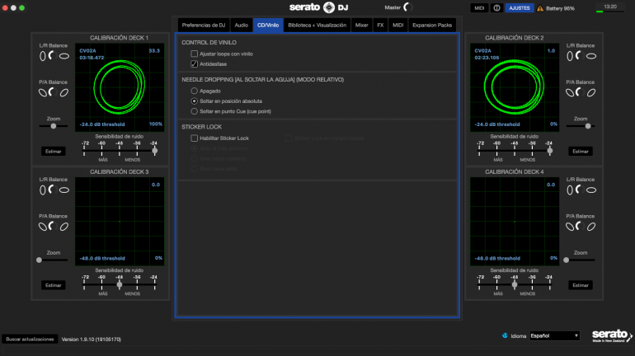The width and height of the screenshot is (635, 356).
Task: Enable Habilitar Sticker Lock checkbox
Action: [194, 138]
